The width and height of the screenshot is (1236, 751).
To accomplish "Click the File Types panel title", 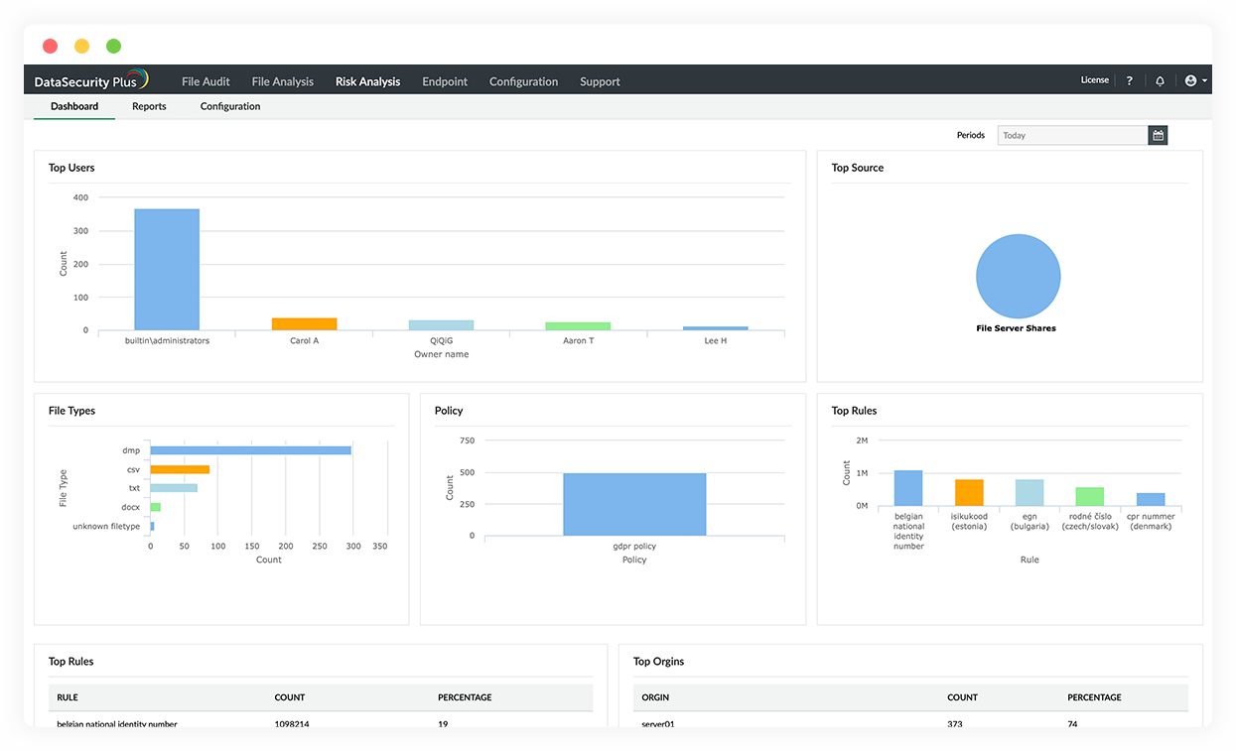I will [71, 411].
